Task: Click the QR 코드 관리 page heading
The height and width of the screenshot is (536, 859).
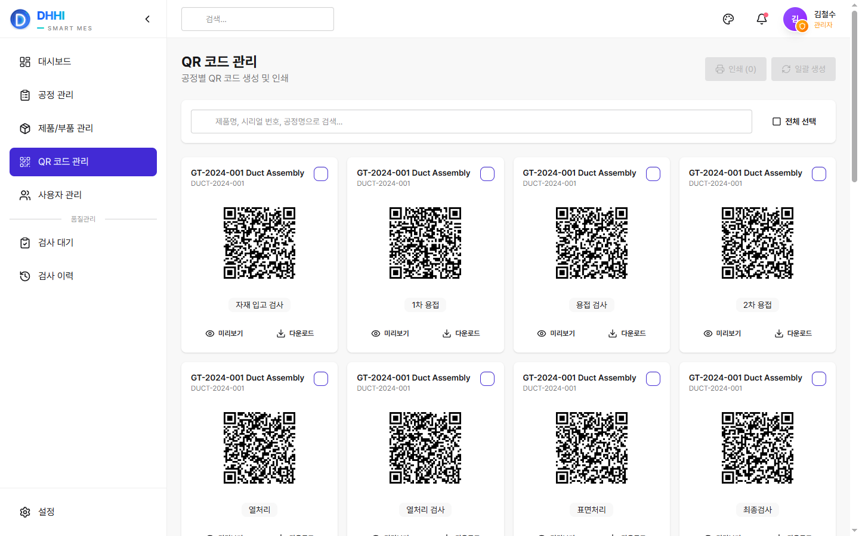Action: point(219,62)
